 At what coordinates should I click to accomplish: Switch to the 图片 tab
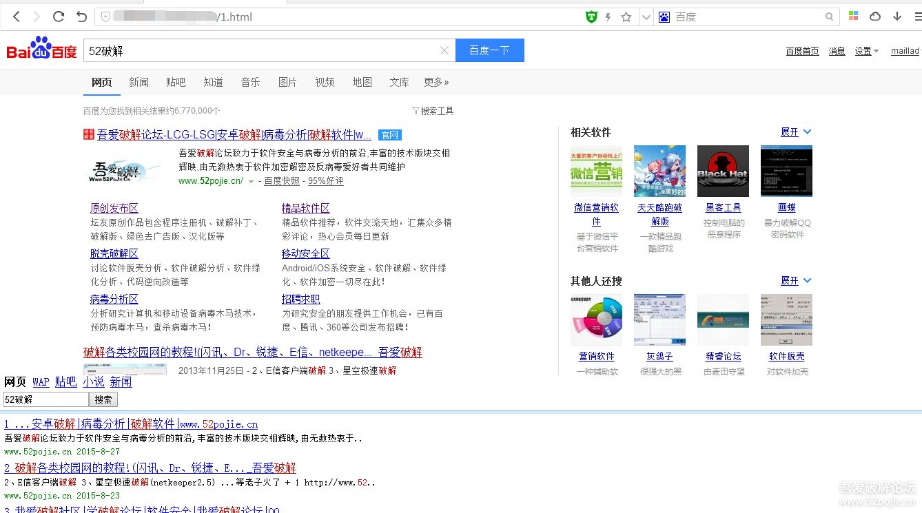(x=288, y=82)
